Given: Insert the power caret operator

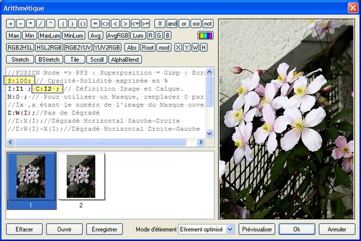Looking at the screenshot, I should (51, 24).
